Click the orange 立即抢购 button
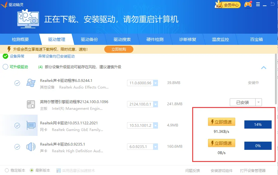The width and height of the screenshot is (278, 175). click(119, 49)
